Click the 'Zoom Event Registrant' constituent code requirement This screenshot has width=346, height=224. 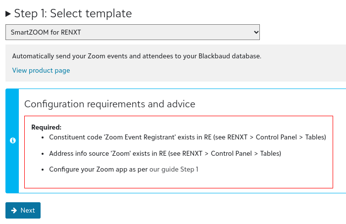pos(188,137)
